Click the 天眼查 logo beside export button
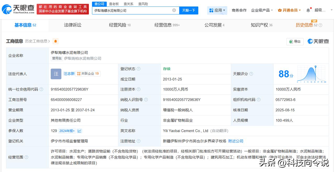 tap(318, 41)
